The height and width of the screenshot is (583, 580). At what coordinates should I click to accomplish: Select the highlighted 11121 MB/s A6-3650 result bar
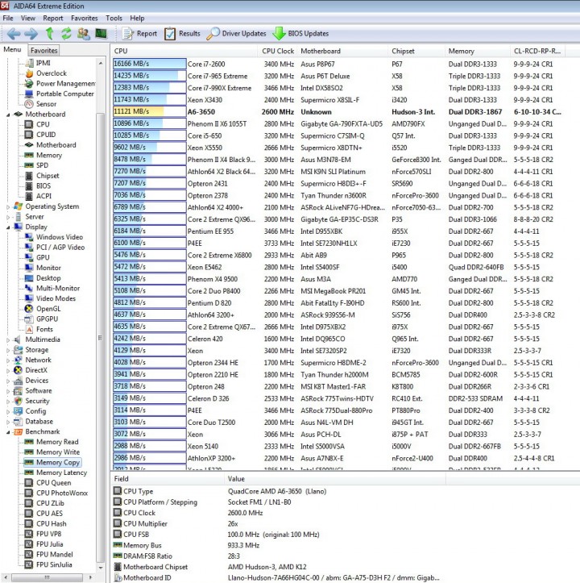point(149,111)
